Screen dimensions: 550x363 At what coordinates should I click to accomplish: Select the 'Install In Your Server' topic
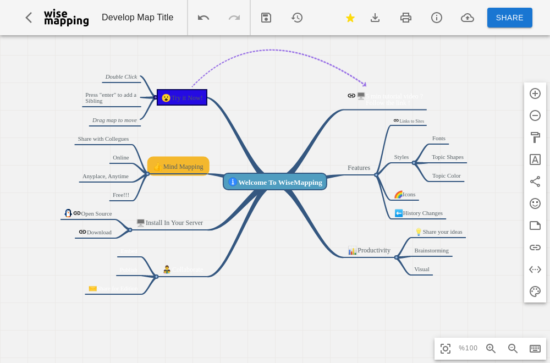tap(170, 223)
